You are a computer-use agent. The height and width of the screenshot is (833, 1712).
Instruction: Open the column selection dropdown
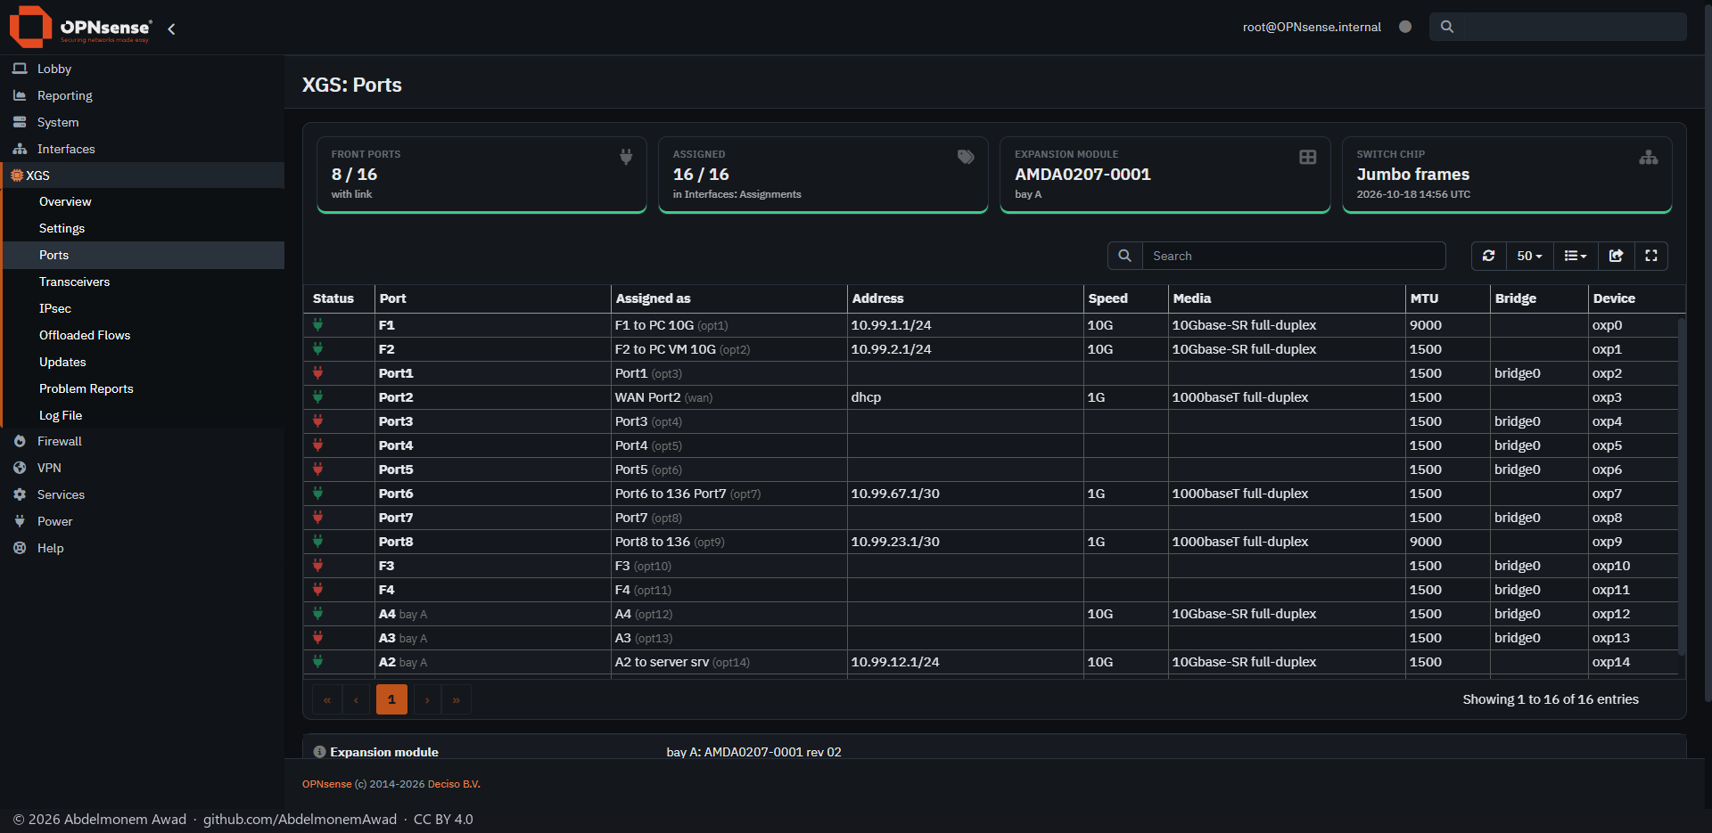pyautogui.click(x=1576, y=256)
